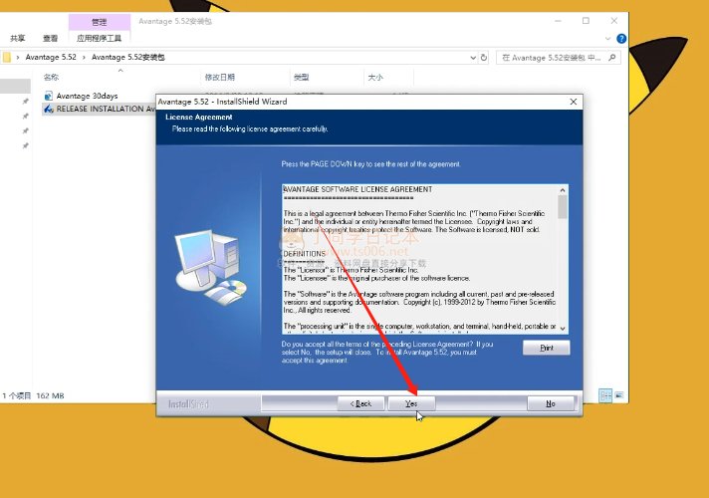Click the 管理 contextual tab in Explorer
This screenshot has height=498, width=709.
pos(99,22)
